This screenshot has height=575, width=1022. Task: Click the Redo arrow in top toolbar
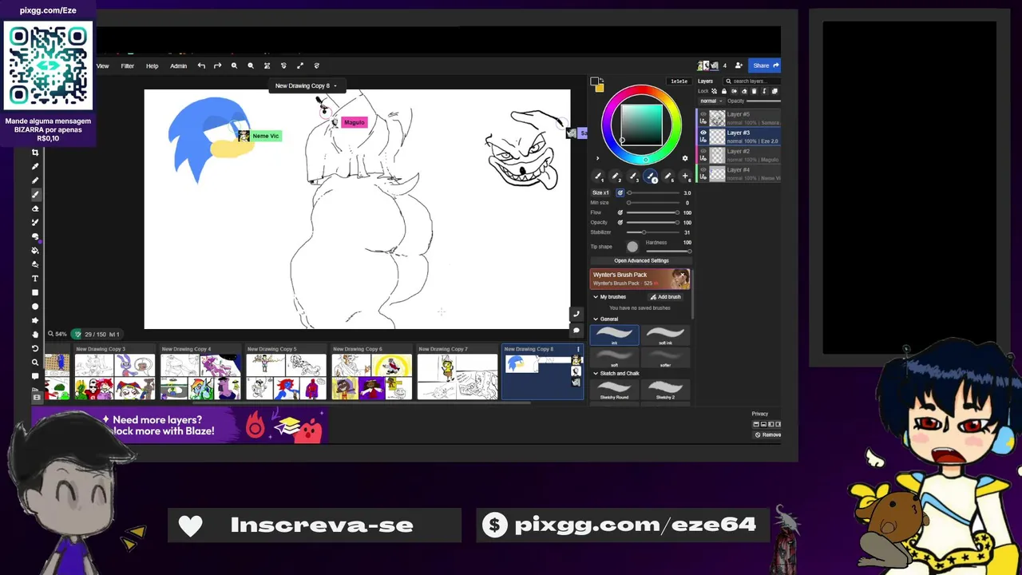tap(217, 65)
